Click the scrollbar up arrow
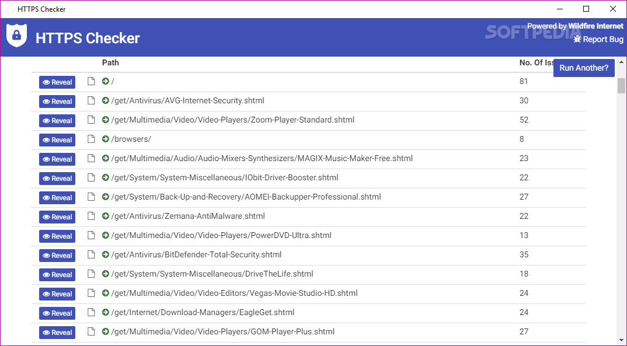The height and width of the screenshot is (346, 627). click(621, 62)
